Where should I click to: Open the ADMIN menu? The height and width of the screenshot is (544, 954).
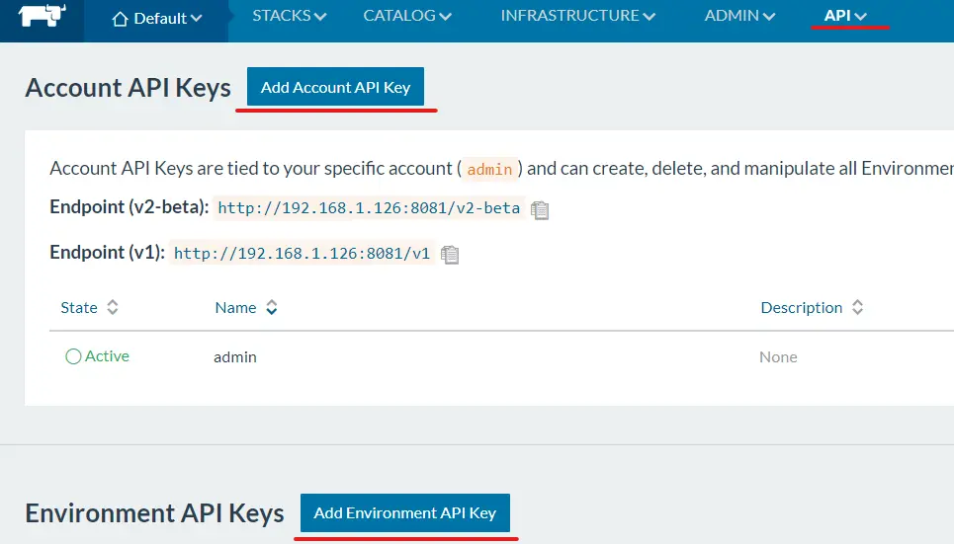pyautogui.click(x=739, y=16)
